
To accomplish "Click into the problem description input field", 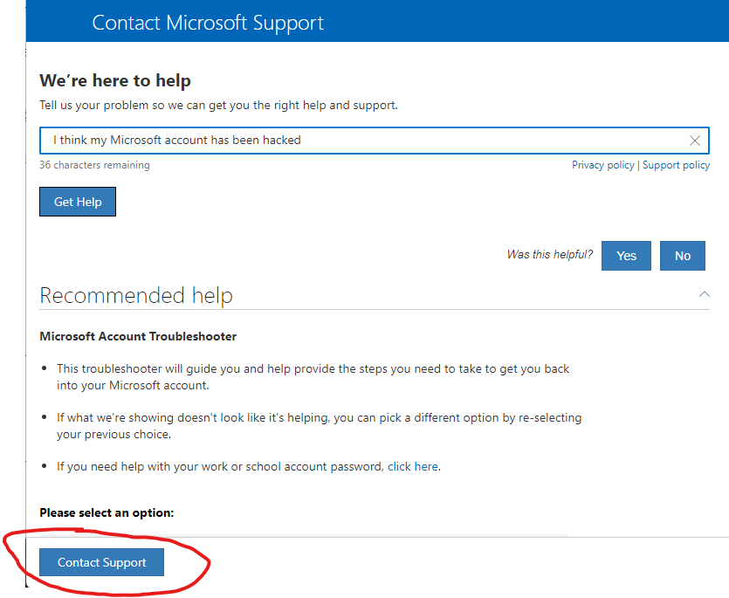I will click(x=375, y=141).
